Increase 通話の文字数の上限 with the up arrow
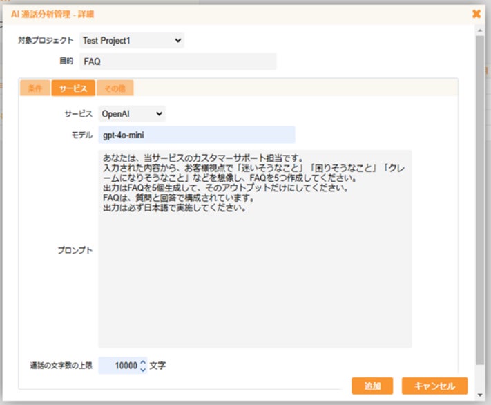 (143, 361)
